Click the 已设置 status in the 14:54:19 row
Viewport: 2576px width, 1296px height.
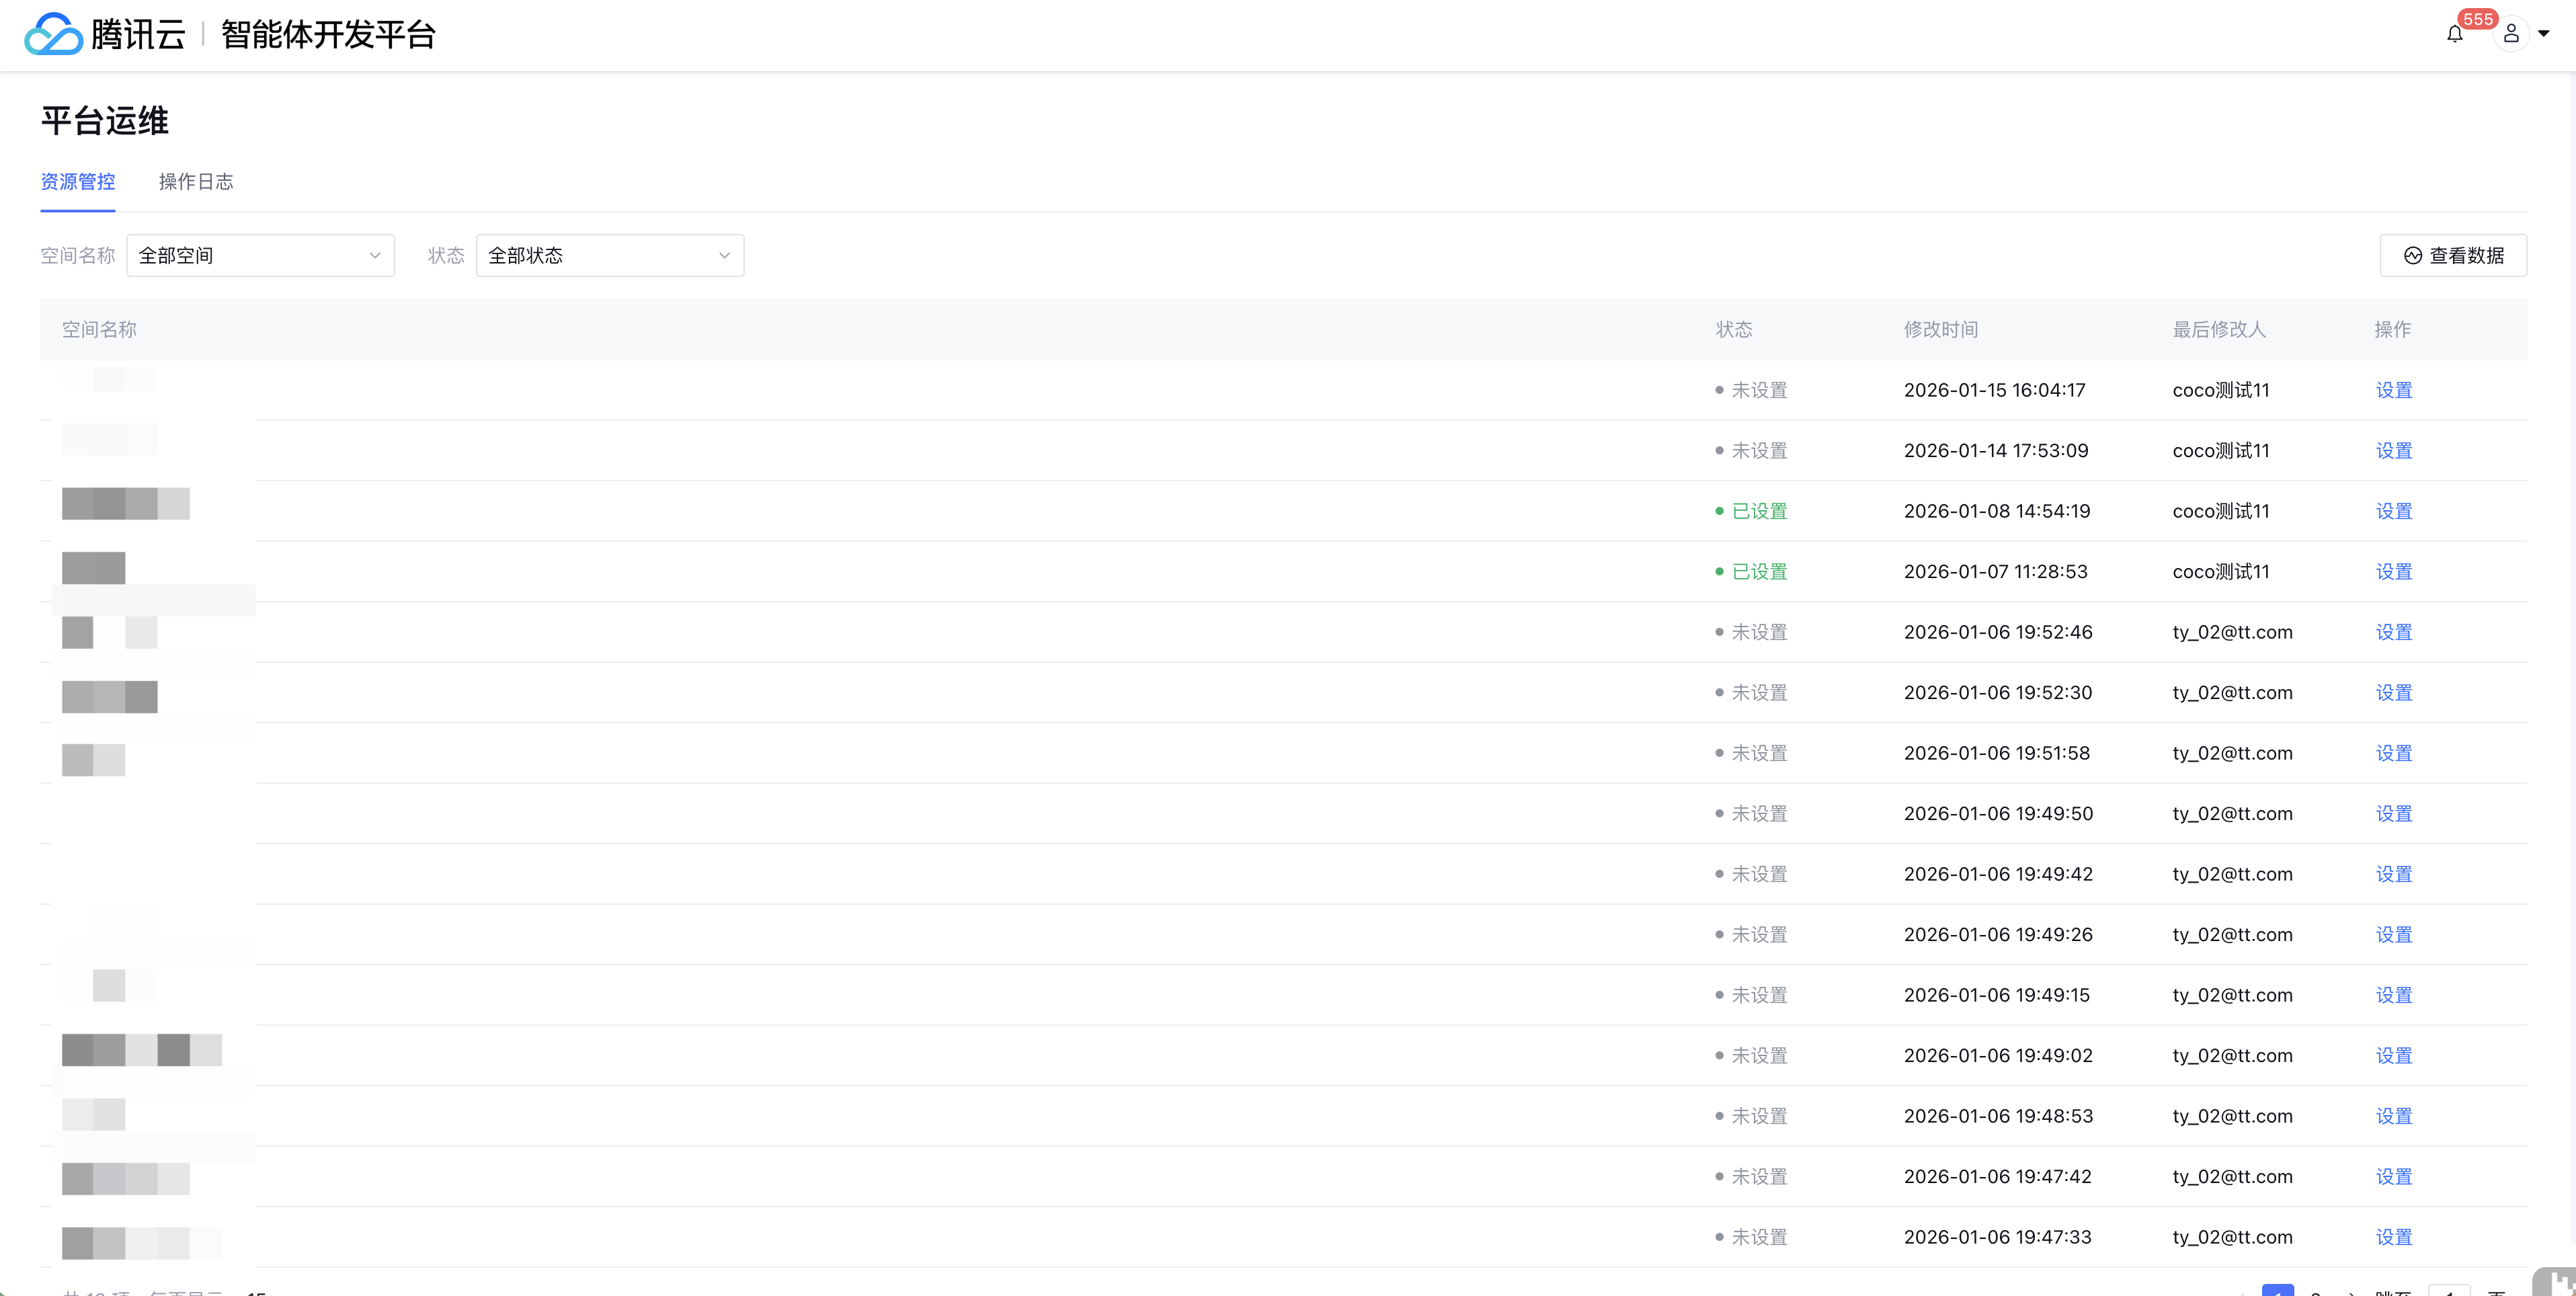tap(1758, 511)
